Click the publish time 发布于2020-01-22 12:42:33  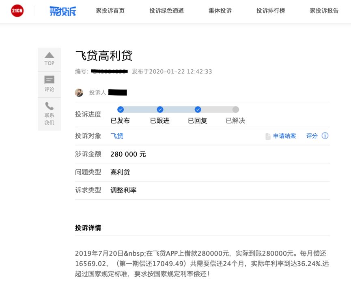(172, 71)
